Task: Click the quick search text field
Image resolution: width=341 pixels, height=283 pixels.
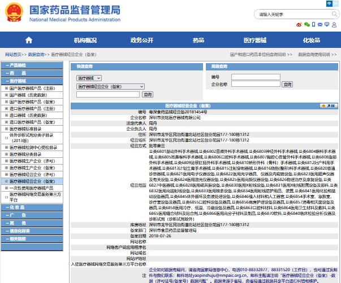Action: pos(108,94)
